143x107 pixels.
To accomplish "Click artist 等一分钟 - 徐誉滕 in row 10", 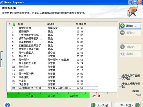I will [x=58, y=60].
